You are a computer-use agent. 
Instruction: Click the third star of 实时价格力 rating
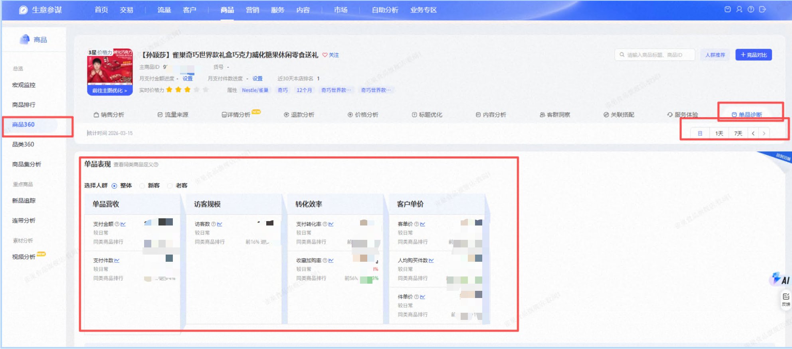(x=188, y=90)
